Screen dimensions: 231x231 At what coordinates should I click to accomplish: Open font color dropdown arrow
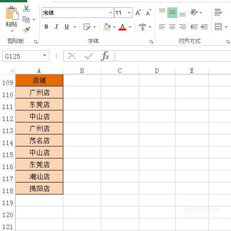(130, 27)
